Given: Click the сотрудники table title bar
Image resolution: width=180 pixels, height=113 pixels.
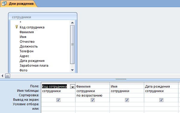Looking at the screenshot, I should (x=43, y=17).
